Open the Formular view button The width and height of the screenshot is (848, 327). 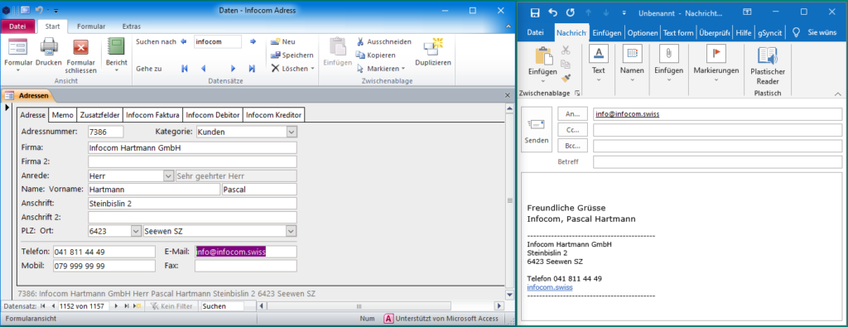[x=18, y=55]
